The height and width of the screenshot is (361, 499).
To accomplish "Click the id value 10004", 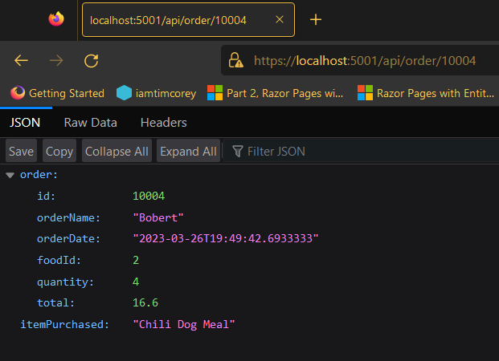I will coord(149,196).
